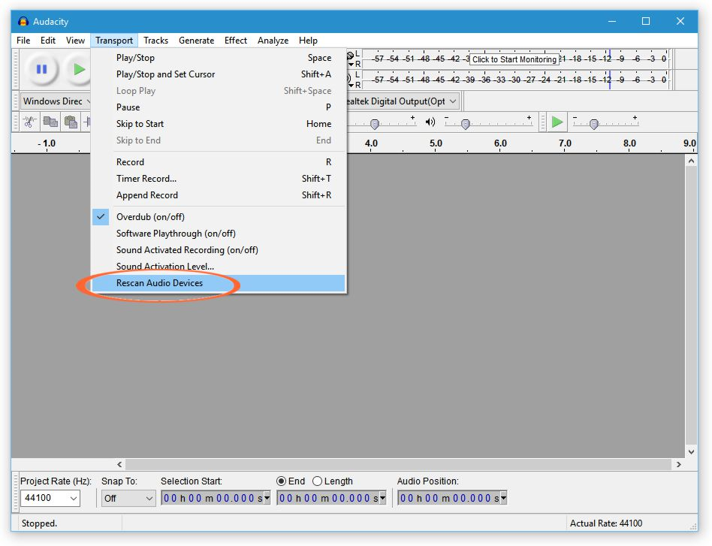Choose Skip to Start menu item
This screenshot has width=712, height=546.
218,124
